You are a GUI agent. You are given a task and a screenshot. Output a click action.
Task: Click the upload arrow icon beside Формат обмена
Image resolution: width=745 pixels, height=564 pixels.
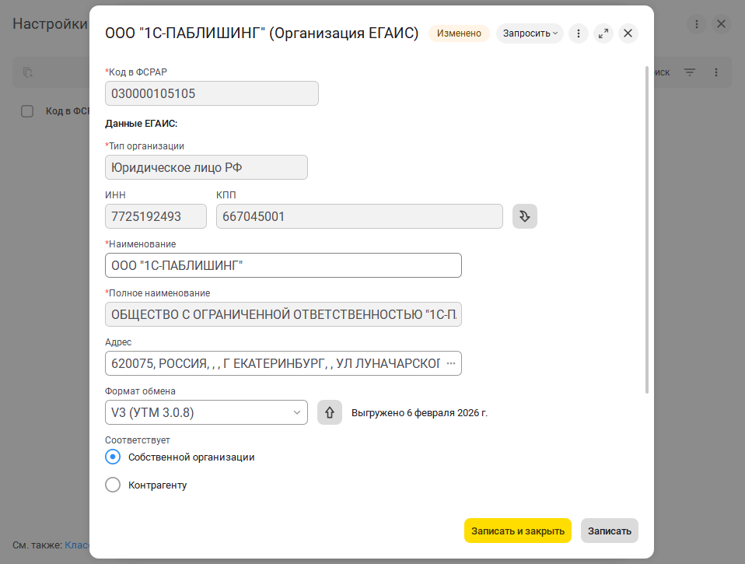pos(330,412)
